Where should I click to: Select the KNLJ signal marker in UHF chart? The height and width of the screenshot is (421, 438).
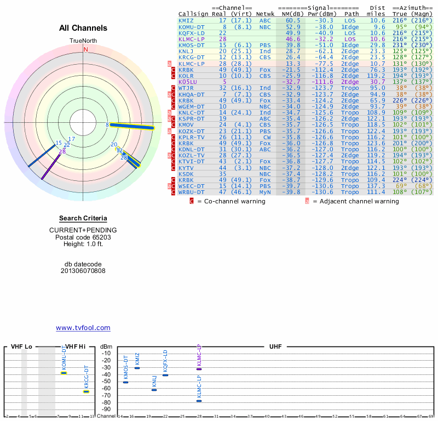pyautogui.click(x=154, y=390)
